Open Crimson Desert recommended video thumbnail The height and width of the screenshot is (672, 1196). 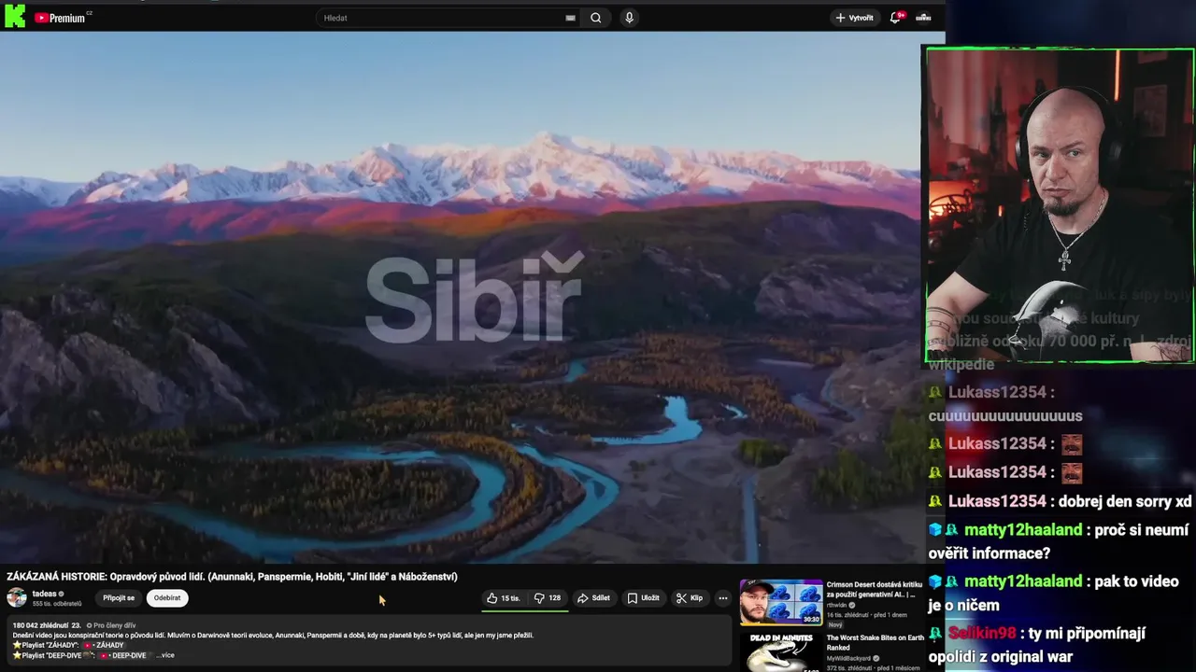click(x=781, y=602)
